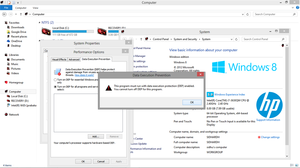This screenshot has height=168, width=300.
Task: Open Favorites in navigation pane
Action: click(14, 22)
